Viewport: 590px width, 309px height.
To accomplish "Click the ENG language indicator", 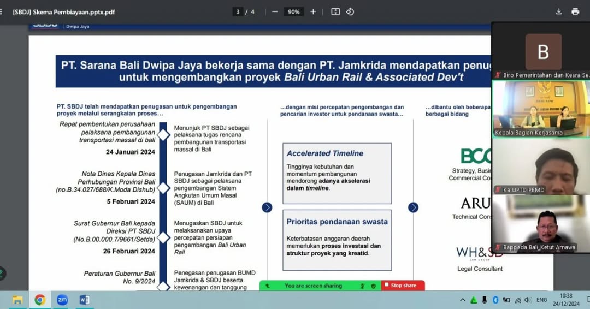I will (x=541, y=300).
